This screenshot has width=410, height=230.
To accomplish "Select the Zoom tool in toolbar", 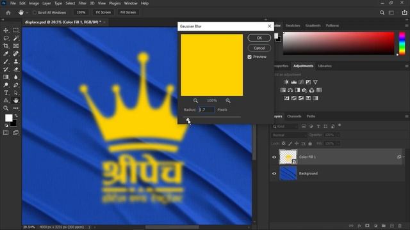I will point(6,108).
